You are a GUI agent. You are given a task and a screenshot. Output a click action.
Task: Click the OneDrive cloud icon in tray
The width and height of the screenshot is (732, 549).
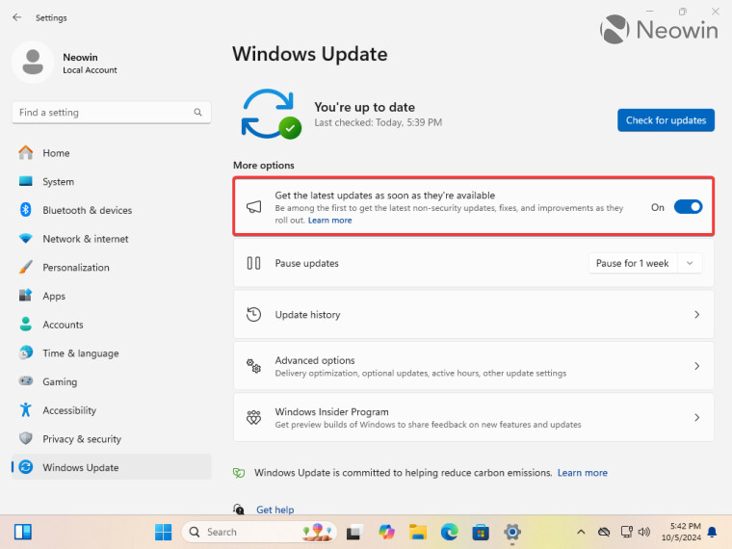(x=604, y=532)
